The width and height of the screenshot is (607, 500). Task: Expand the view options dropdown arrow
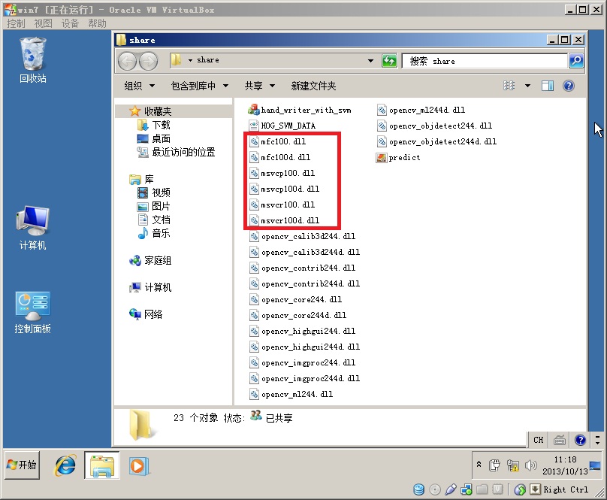[x=527, y=86]
